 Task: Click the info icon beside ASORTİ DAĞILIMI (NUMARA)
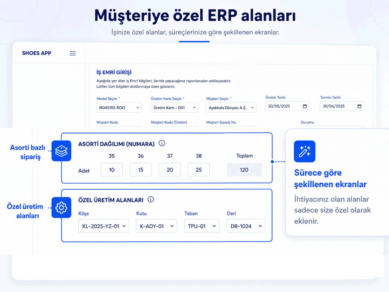162,143
